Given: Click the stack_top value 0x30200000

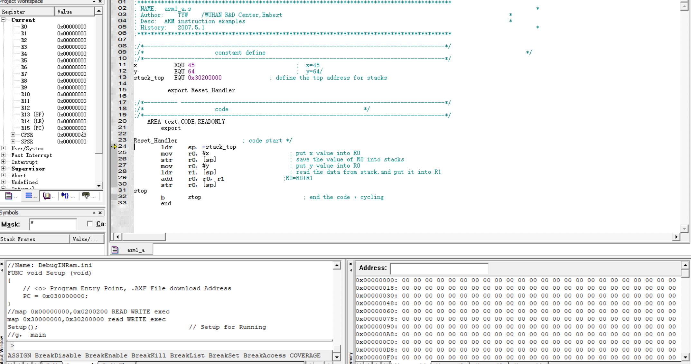Looking at the screenshot, I should [205, 78].
